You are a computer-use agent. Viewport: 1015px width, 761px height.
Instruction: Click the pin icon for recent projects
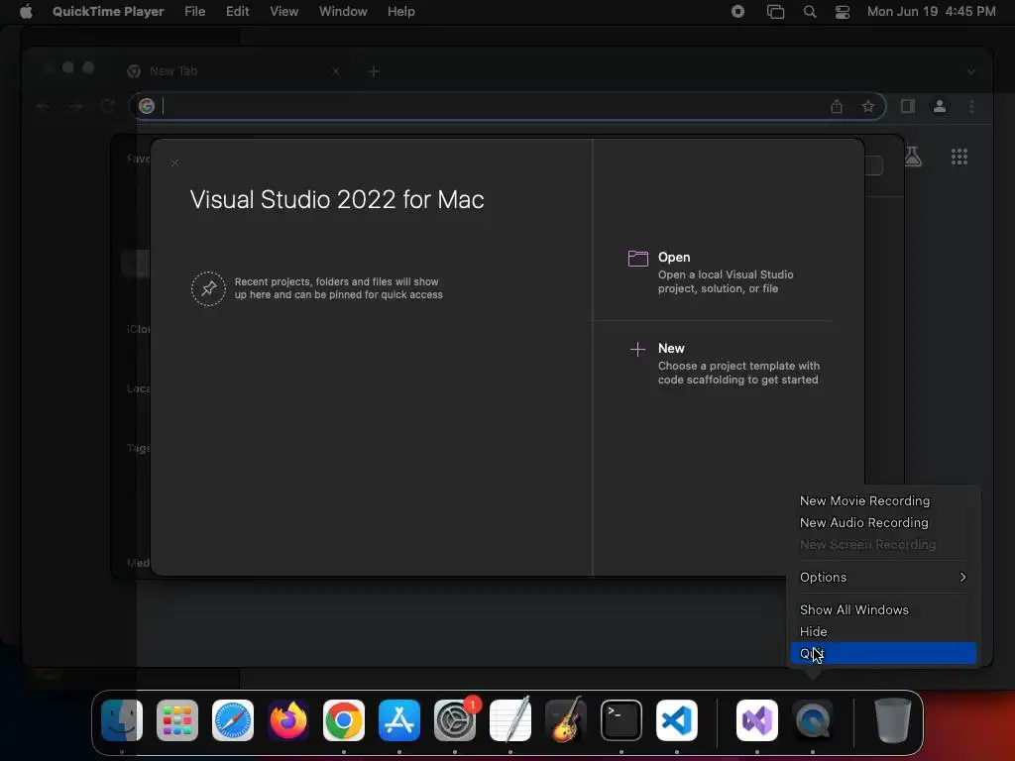click(x=208, y=288)
